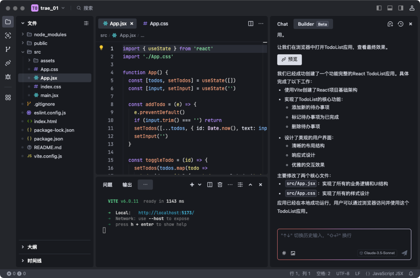Open the trae_01 project dropdown
This screenshot has height=278, width=420.
point(48,8)
